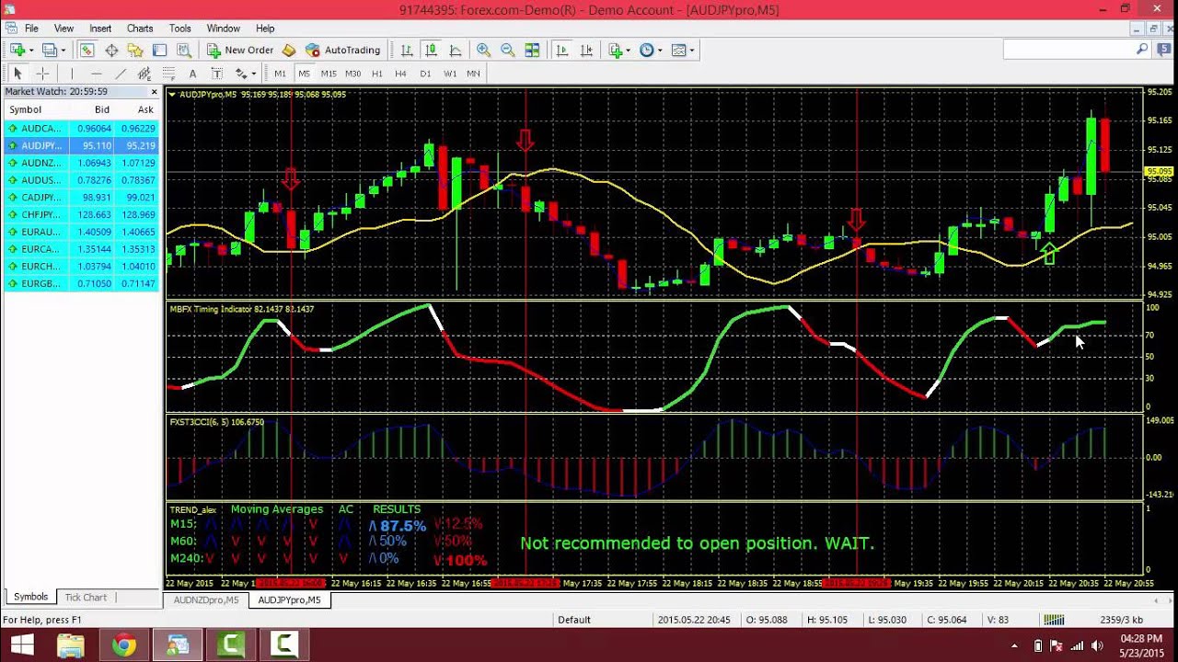Screen dimensions: 1178x662
Task: Switch to the AUDNZDpro,M5 chart tab
Action: (206, 600)
